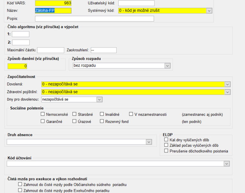
Task: Click Systémový kód value '0 - kód je možné zrušit'
Action: point(139,11)
